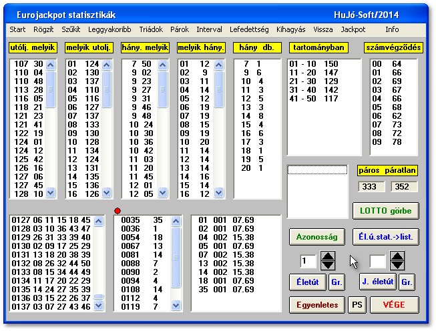This screenshot has width=436, height=331.
Task: Click the red dot indicator
Action: [118, 211]
